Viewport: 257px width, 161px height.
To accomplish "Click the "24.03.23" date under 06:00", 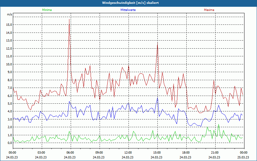I will (x=70, y=157).
